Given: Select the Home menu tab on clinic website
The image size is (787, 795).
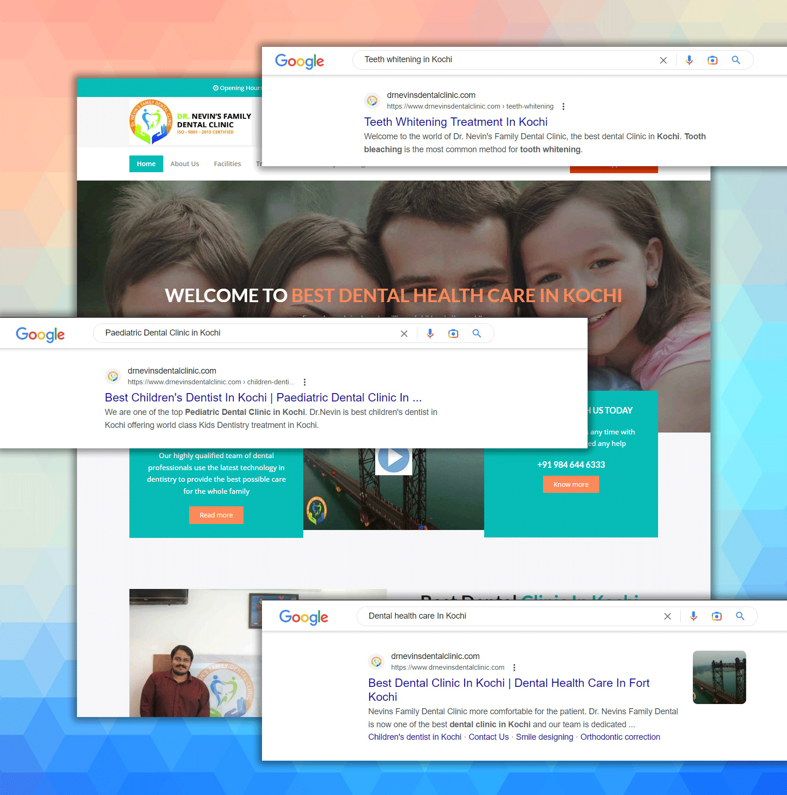Looking at the screenshot, I should (146, 164).
